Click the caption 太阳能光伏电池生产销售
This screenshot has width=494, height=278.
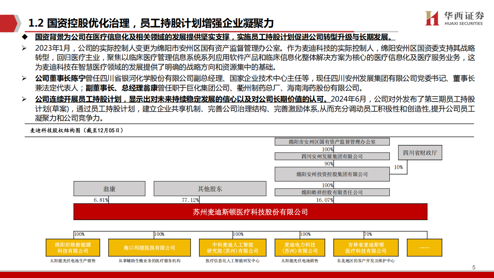click(x=73, y=261)
